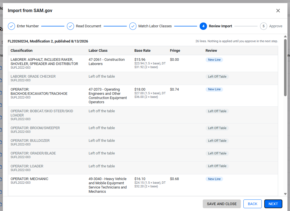Go to the Read Document step
Screen dimensions: 290x211
(89, 26)
